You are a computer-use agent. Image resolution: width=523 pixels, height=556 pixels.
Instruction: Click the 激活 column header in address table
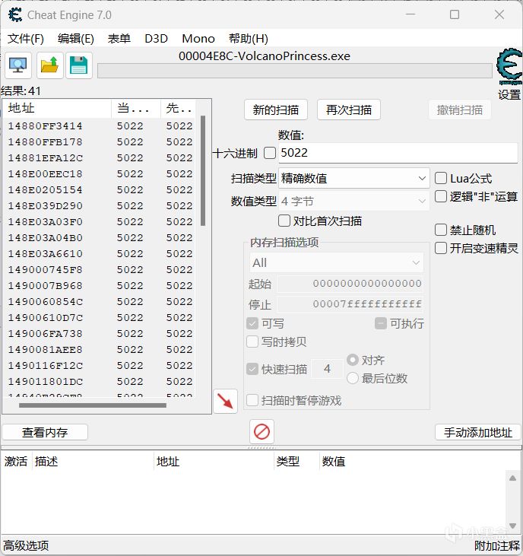16,462
